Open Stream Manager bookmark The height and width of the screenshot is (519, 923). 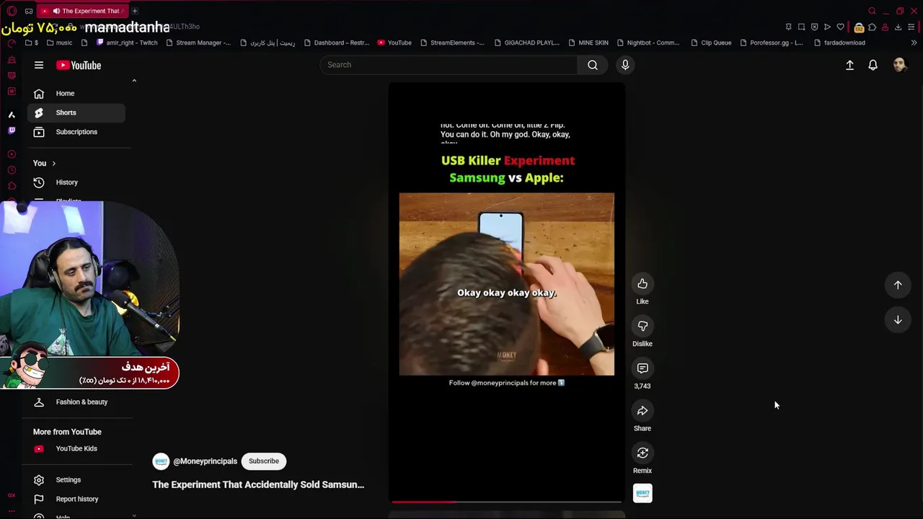[198, 43]
